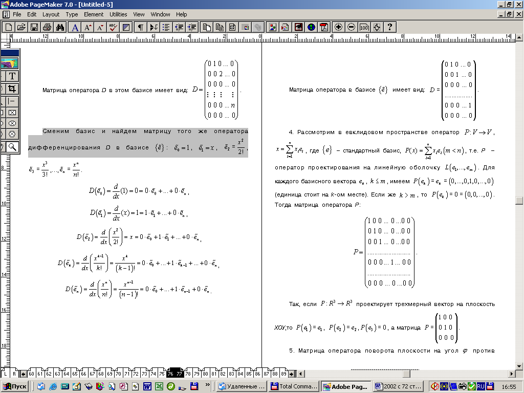524x393 pixels.
Task: Switch to the Удаленные taskbar button
Action: click(242, 386)
